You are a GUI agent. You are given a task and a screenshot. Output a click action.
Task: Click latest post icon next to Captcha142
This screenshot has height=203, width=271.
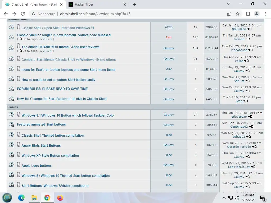coord(251,127)
